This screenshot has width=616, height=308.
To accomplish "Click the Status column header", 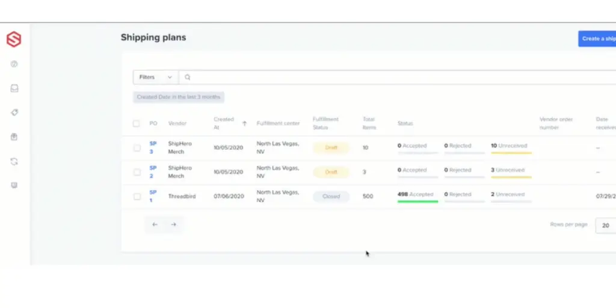I will (405, 123).
